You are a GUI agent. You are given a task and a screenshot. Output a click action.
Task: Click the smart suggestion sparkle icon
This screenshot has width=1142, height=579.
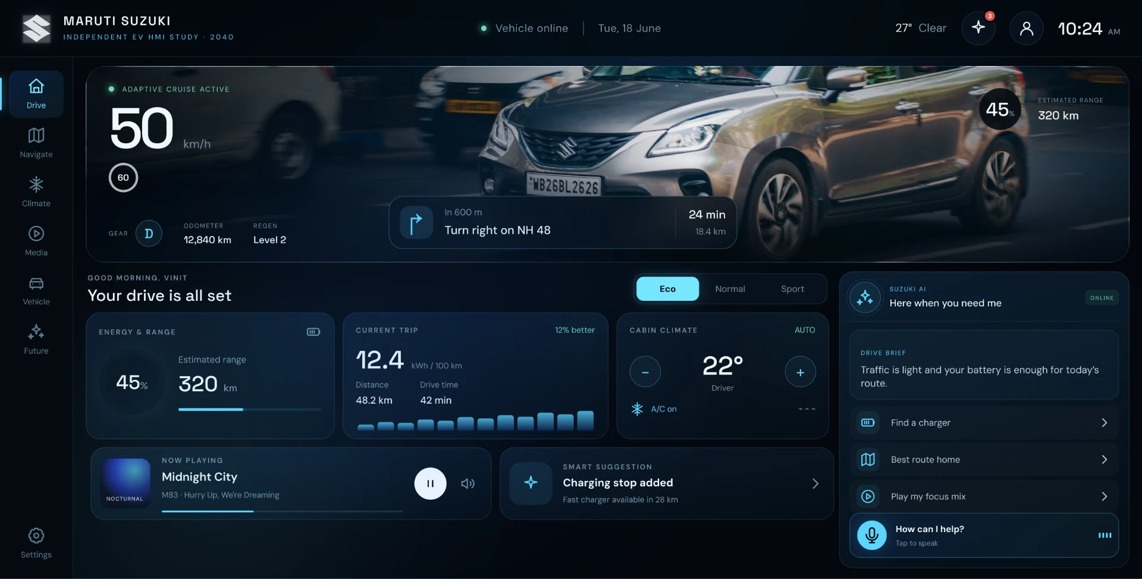pos(531,483)
